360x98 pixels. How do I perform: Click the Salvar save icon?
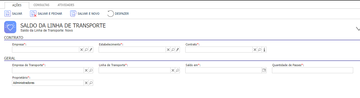pos(8,14)
